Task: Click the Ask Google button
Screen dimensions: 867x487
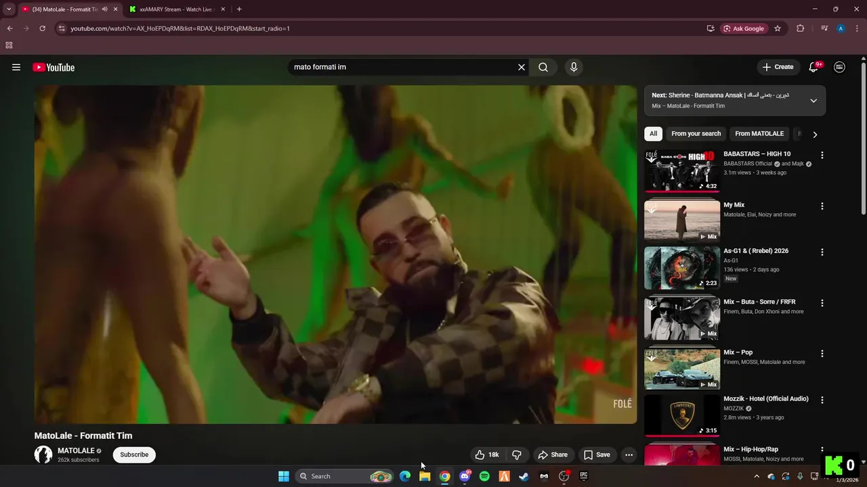Action: 744,28
